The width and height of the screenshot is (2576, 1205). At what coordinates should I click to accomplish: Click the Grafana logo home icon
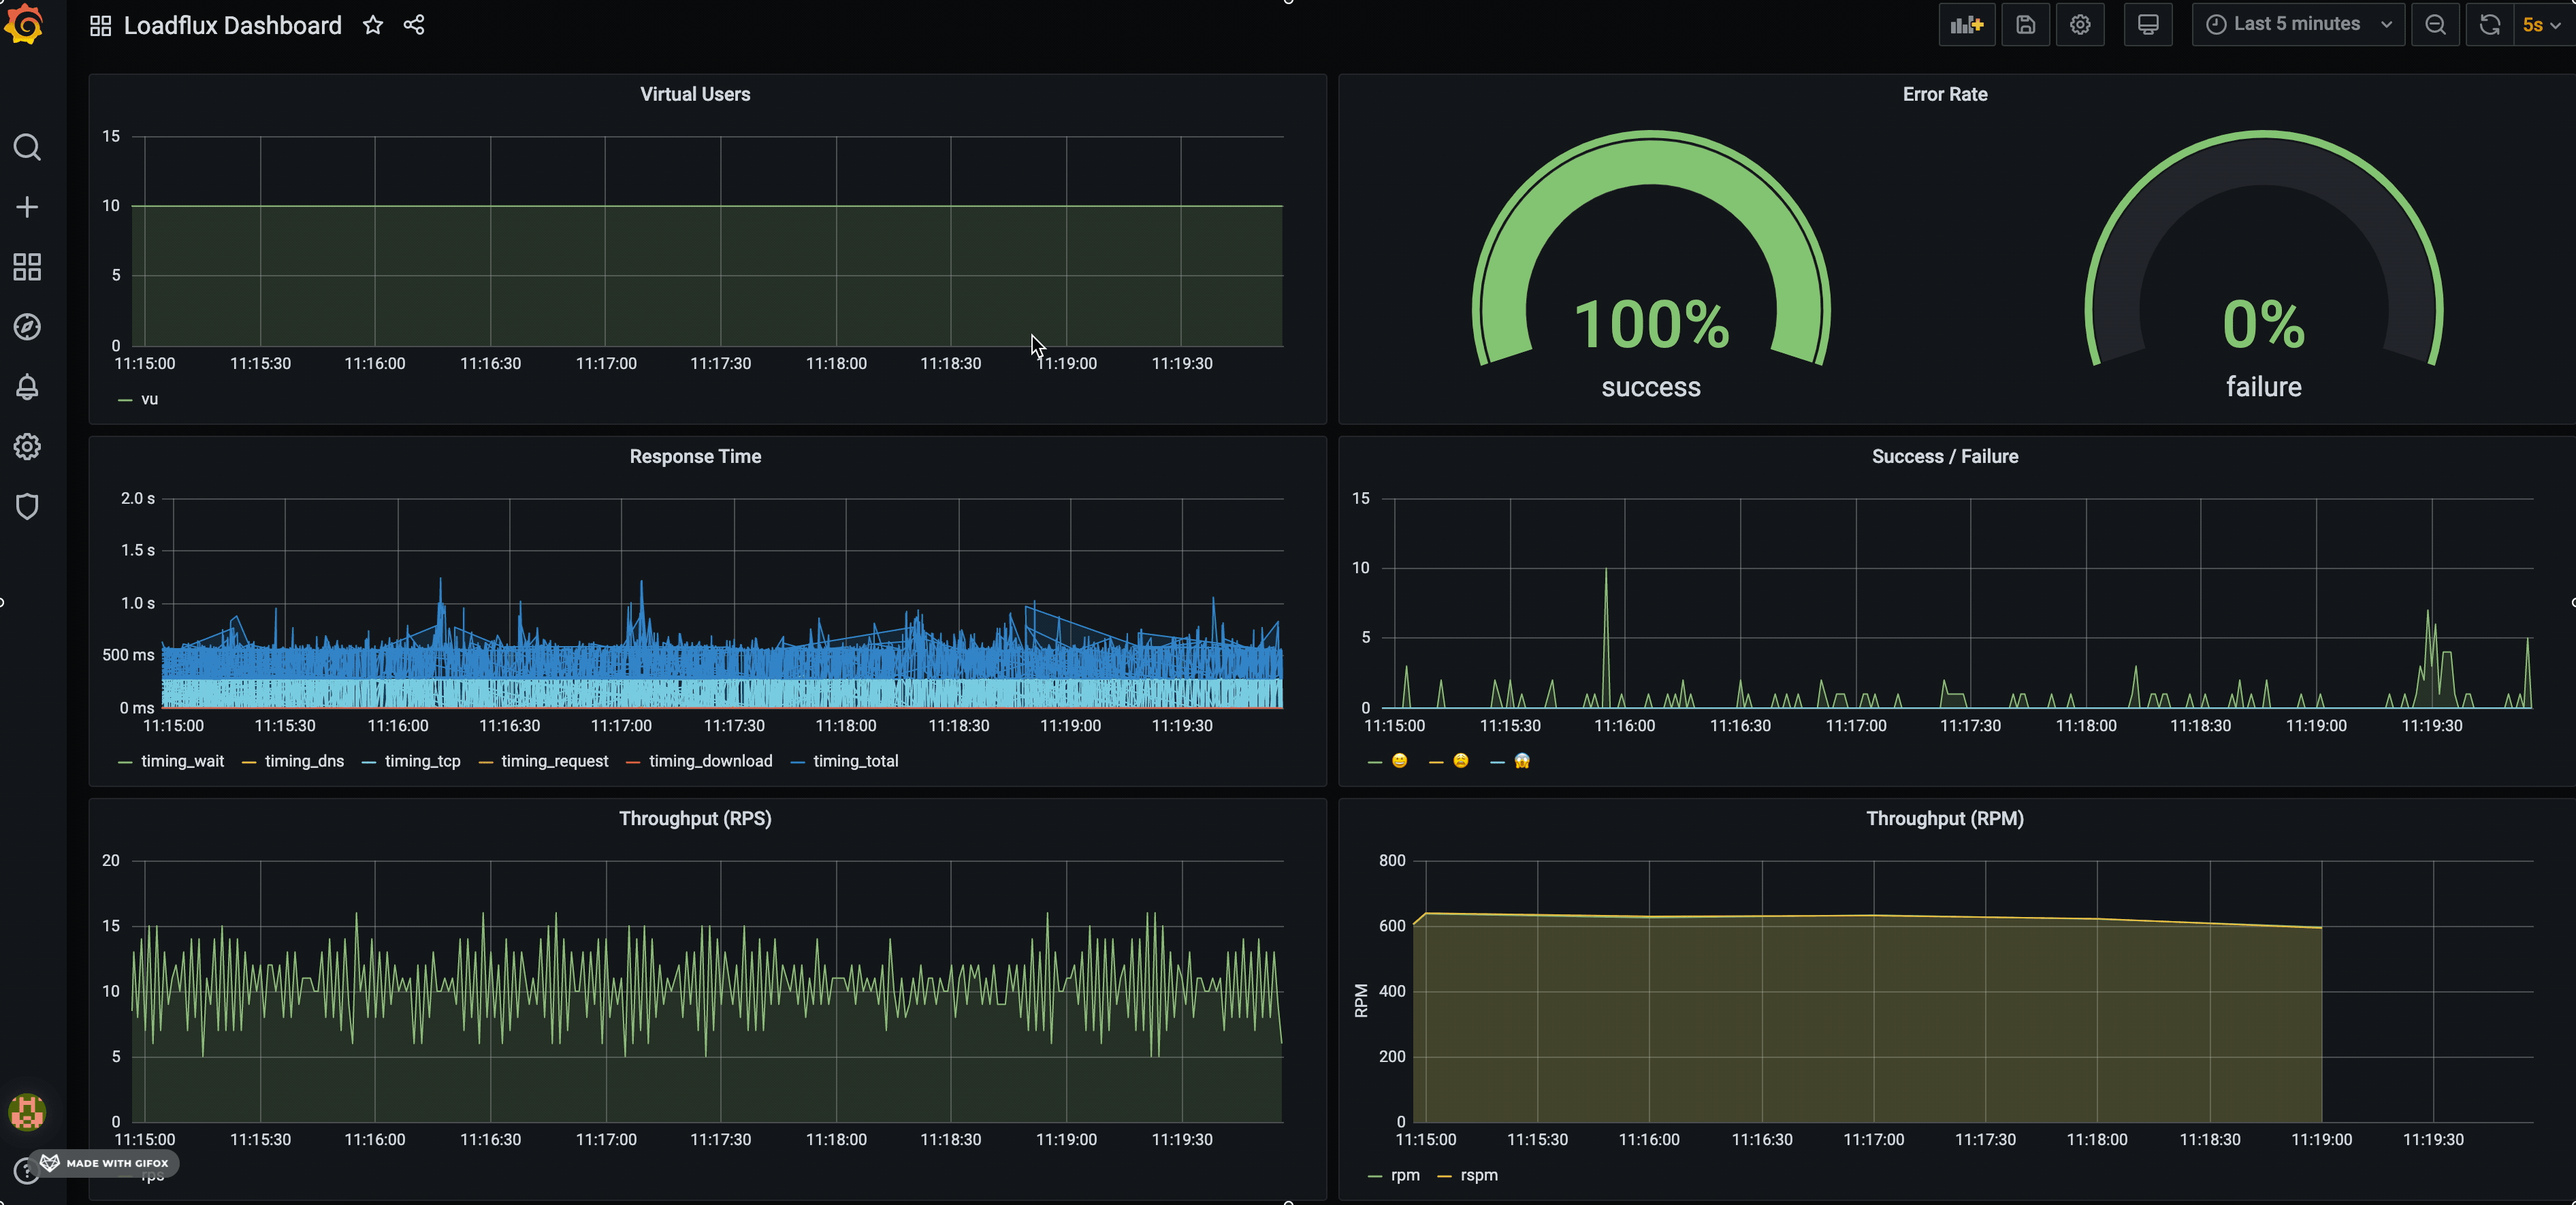24,24
